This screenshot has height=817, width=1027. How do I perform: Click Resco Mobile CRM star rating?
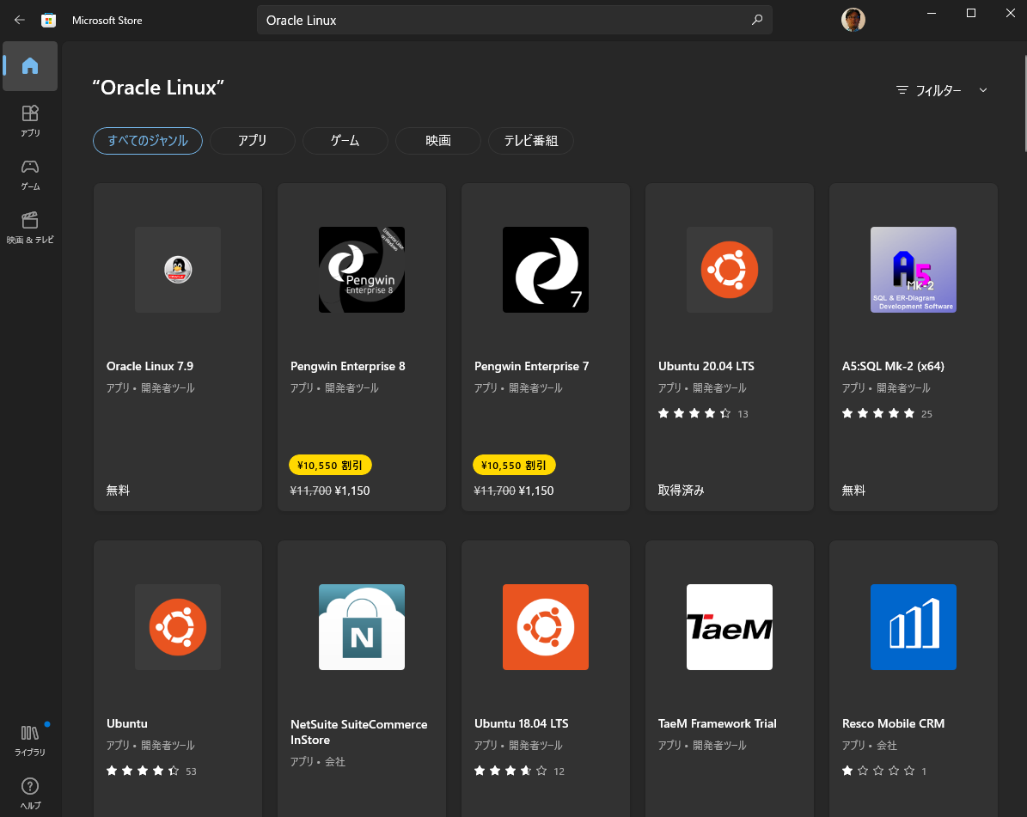point(878,771)
